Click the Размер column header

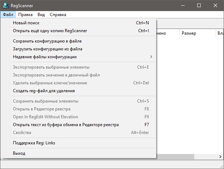(x=197, y=33)
